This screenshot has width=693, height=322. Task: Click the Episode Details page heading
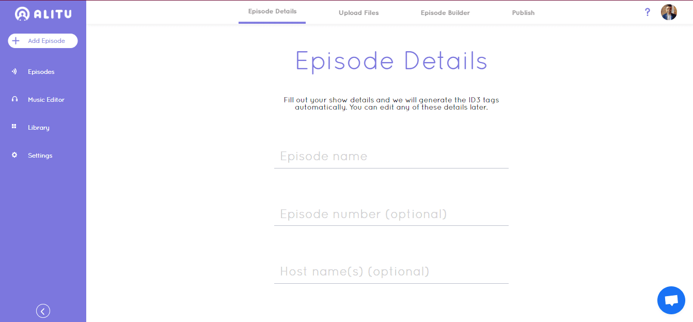click(x=391, y=61)
